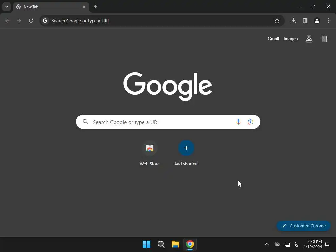Click the Google logo
Image resolution: width=336 pixels, height=252 pixels.
pos(168,86)
